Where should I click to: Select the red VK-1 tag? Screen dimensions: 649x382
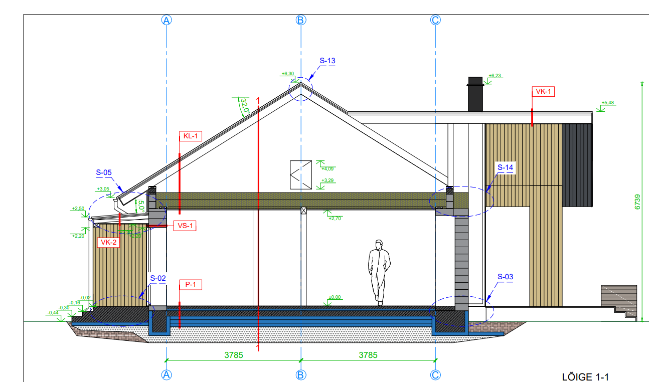point(543,91)
